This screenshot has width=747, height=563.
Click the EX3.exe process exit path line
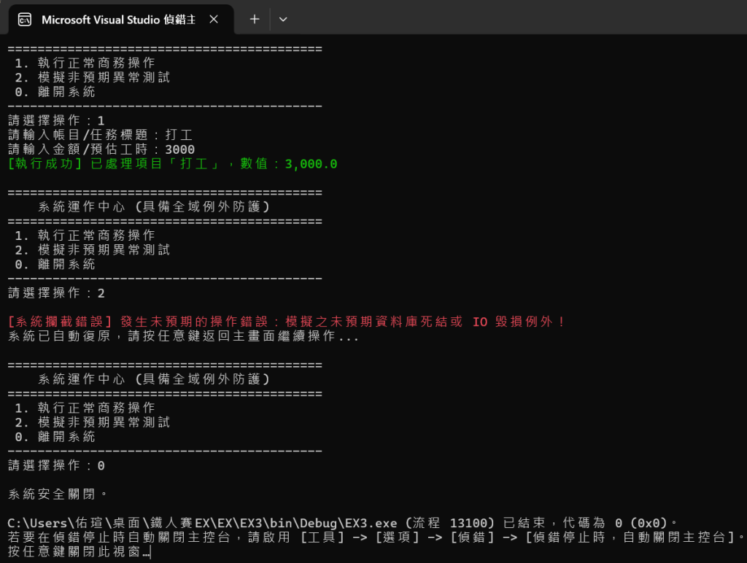click(343, 523)
